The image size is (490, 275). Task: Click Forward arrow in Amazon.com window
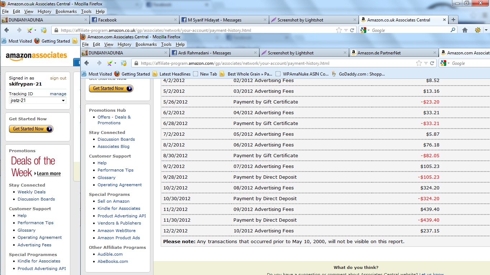[99, 63]
